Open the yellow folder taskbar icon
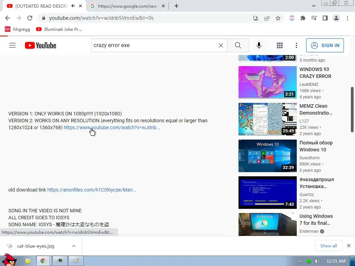The width and height of the screenshot is (355, 266). 28,261
